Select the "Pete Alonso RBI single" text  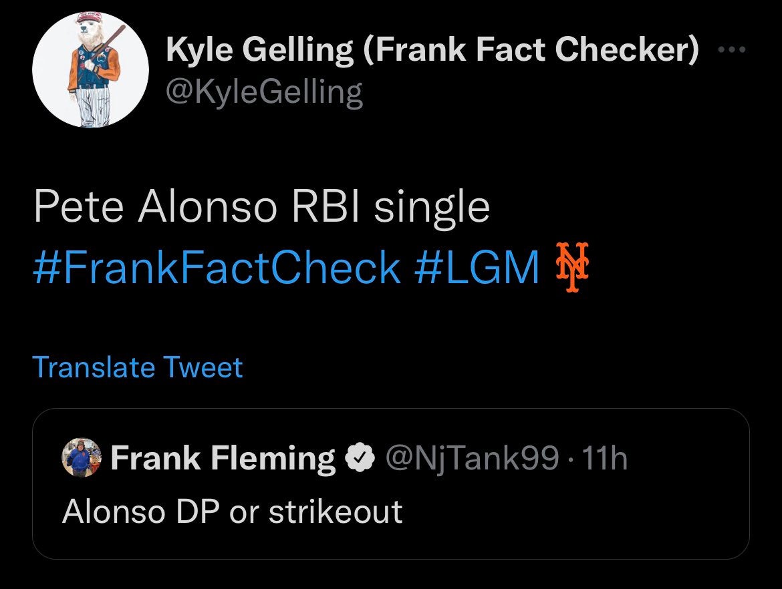coord(261,207)
